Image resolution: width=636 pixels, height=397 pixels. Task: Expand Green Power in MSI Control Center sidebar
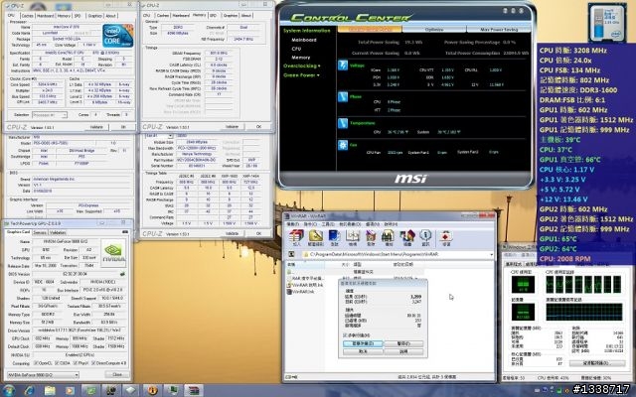(301, 75)
